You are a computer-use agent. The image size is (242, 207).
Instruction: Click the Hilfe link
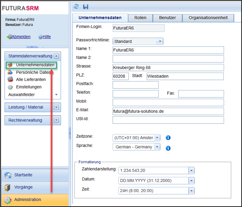tap(47, 37)
